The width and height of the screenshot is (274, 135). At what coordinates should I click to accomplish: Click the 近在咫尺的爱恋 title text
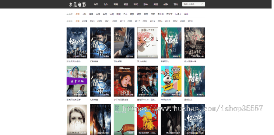pyautogui.click(x=74, y=62)
